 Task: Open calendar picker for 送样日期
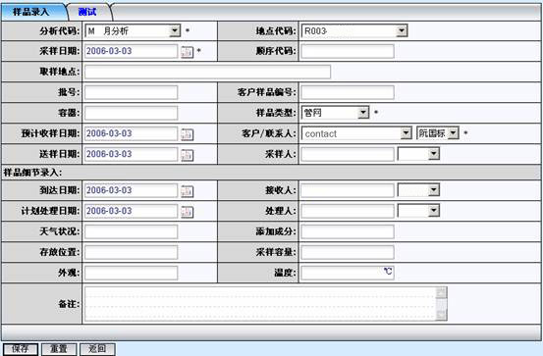coord(187,155)
